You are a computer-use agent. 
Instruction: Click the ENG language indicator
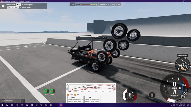tap(177, 105)
